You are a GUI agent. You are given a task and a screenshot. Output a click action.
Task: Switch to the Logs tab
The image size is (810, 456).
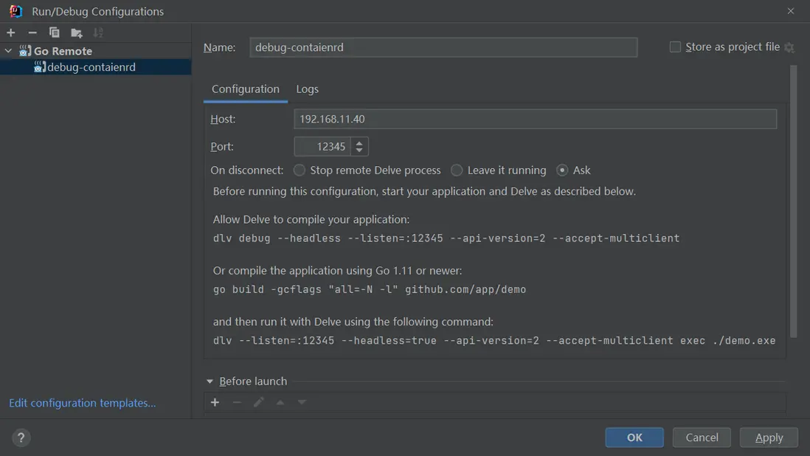click(x=307, y=89)
